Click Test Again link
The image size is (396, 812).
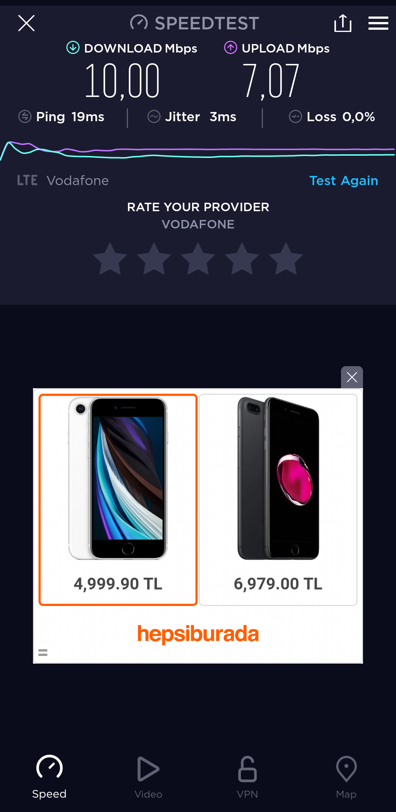click(344, 180)
